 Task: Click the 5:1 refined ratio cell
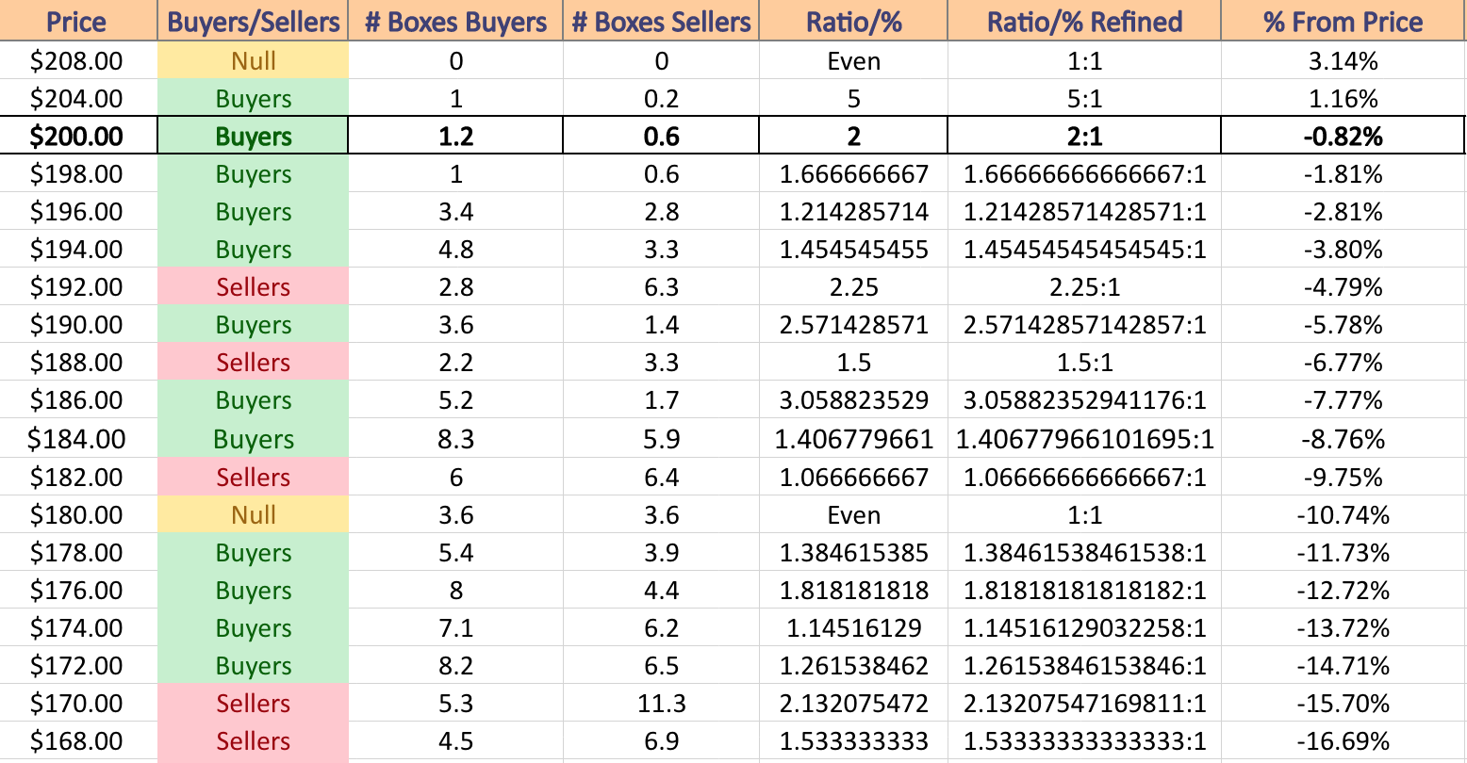[1085, 99]
